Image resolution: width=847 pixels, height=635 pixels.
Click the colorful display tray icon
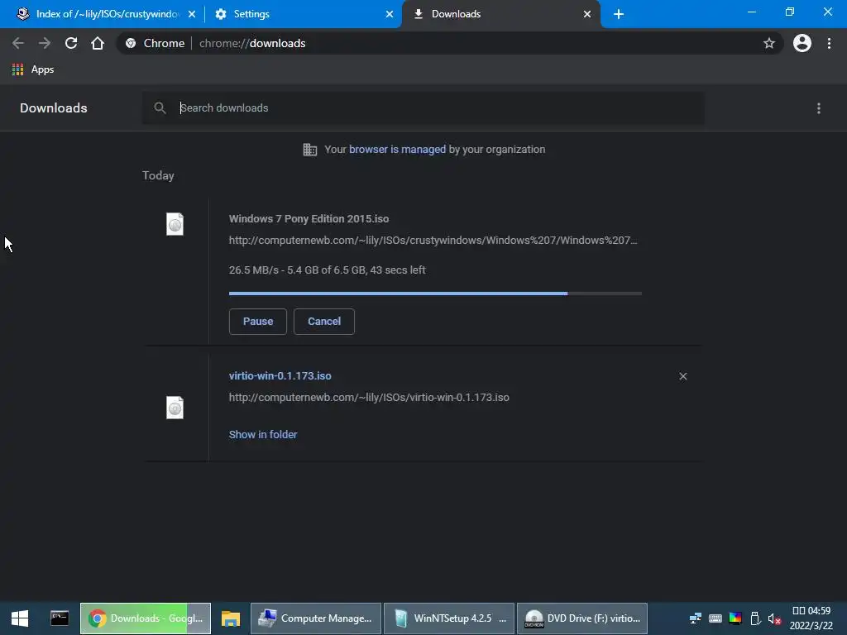[735, 618]
